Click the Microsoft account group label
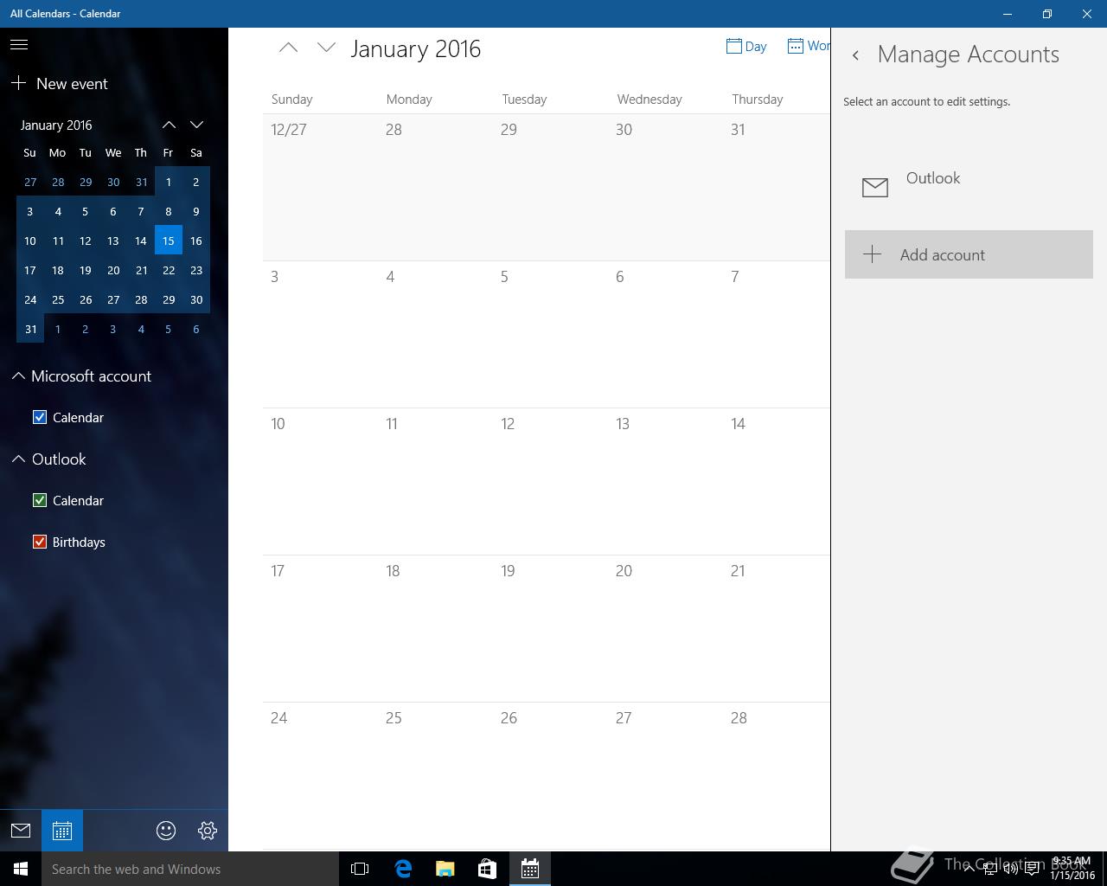The width and height of the screenshot is (1107, 886). point(91,376)
